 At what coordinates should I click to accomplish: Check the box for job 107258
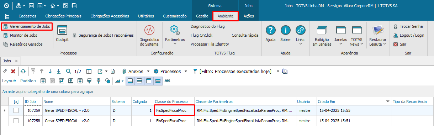coord(16,121)
